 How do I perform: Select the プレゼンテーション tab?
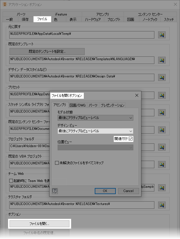point(113,105)
